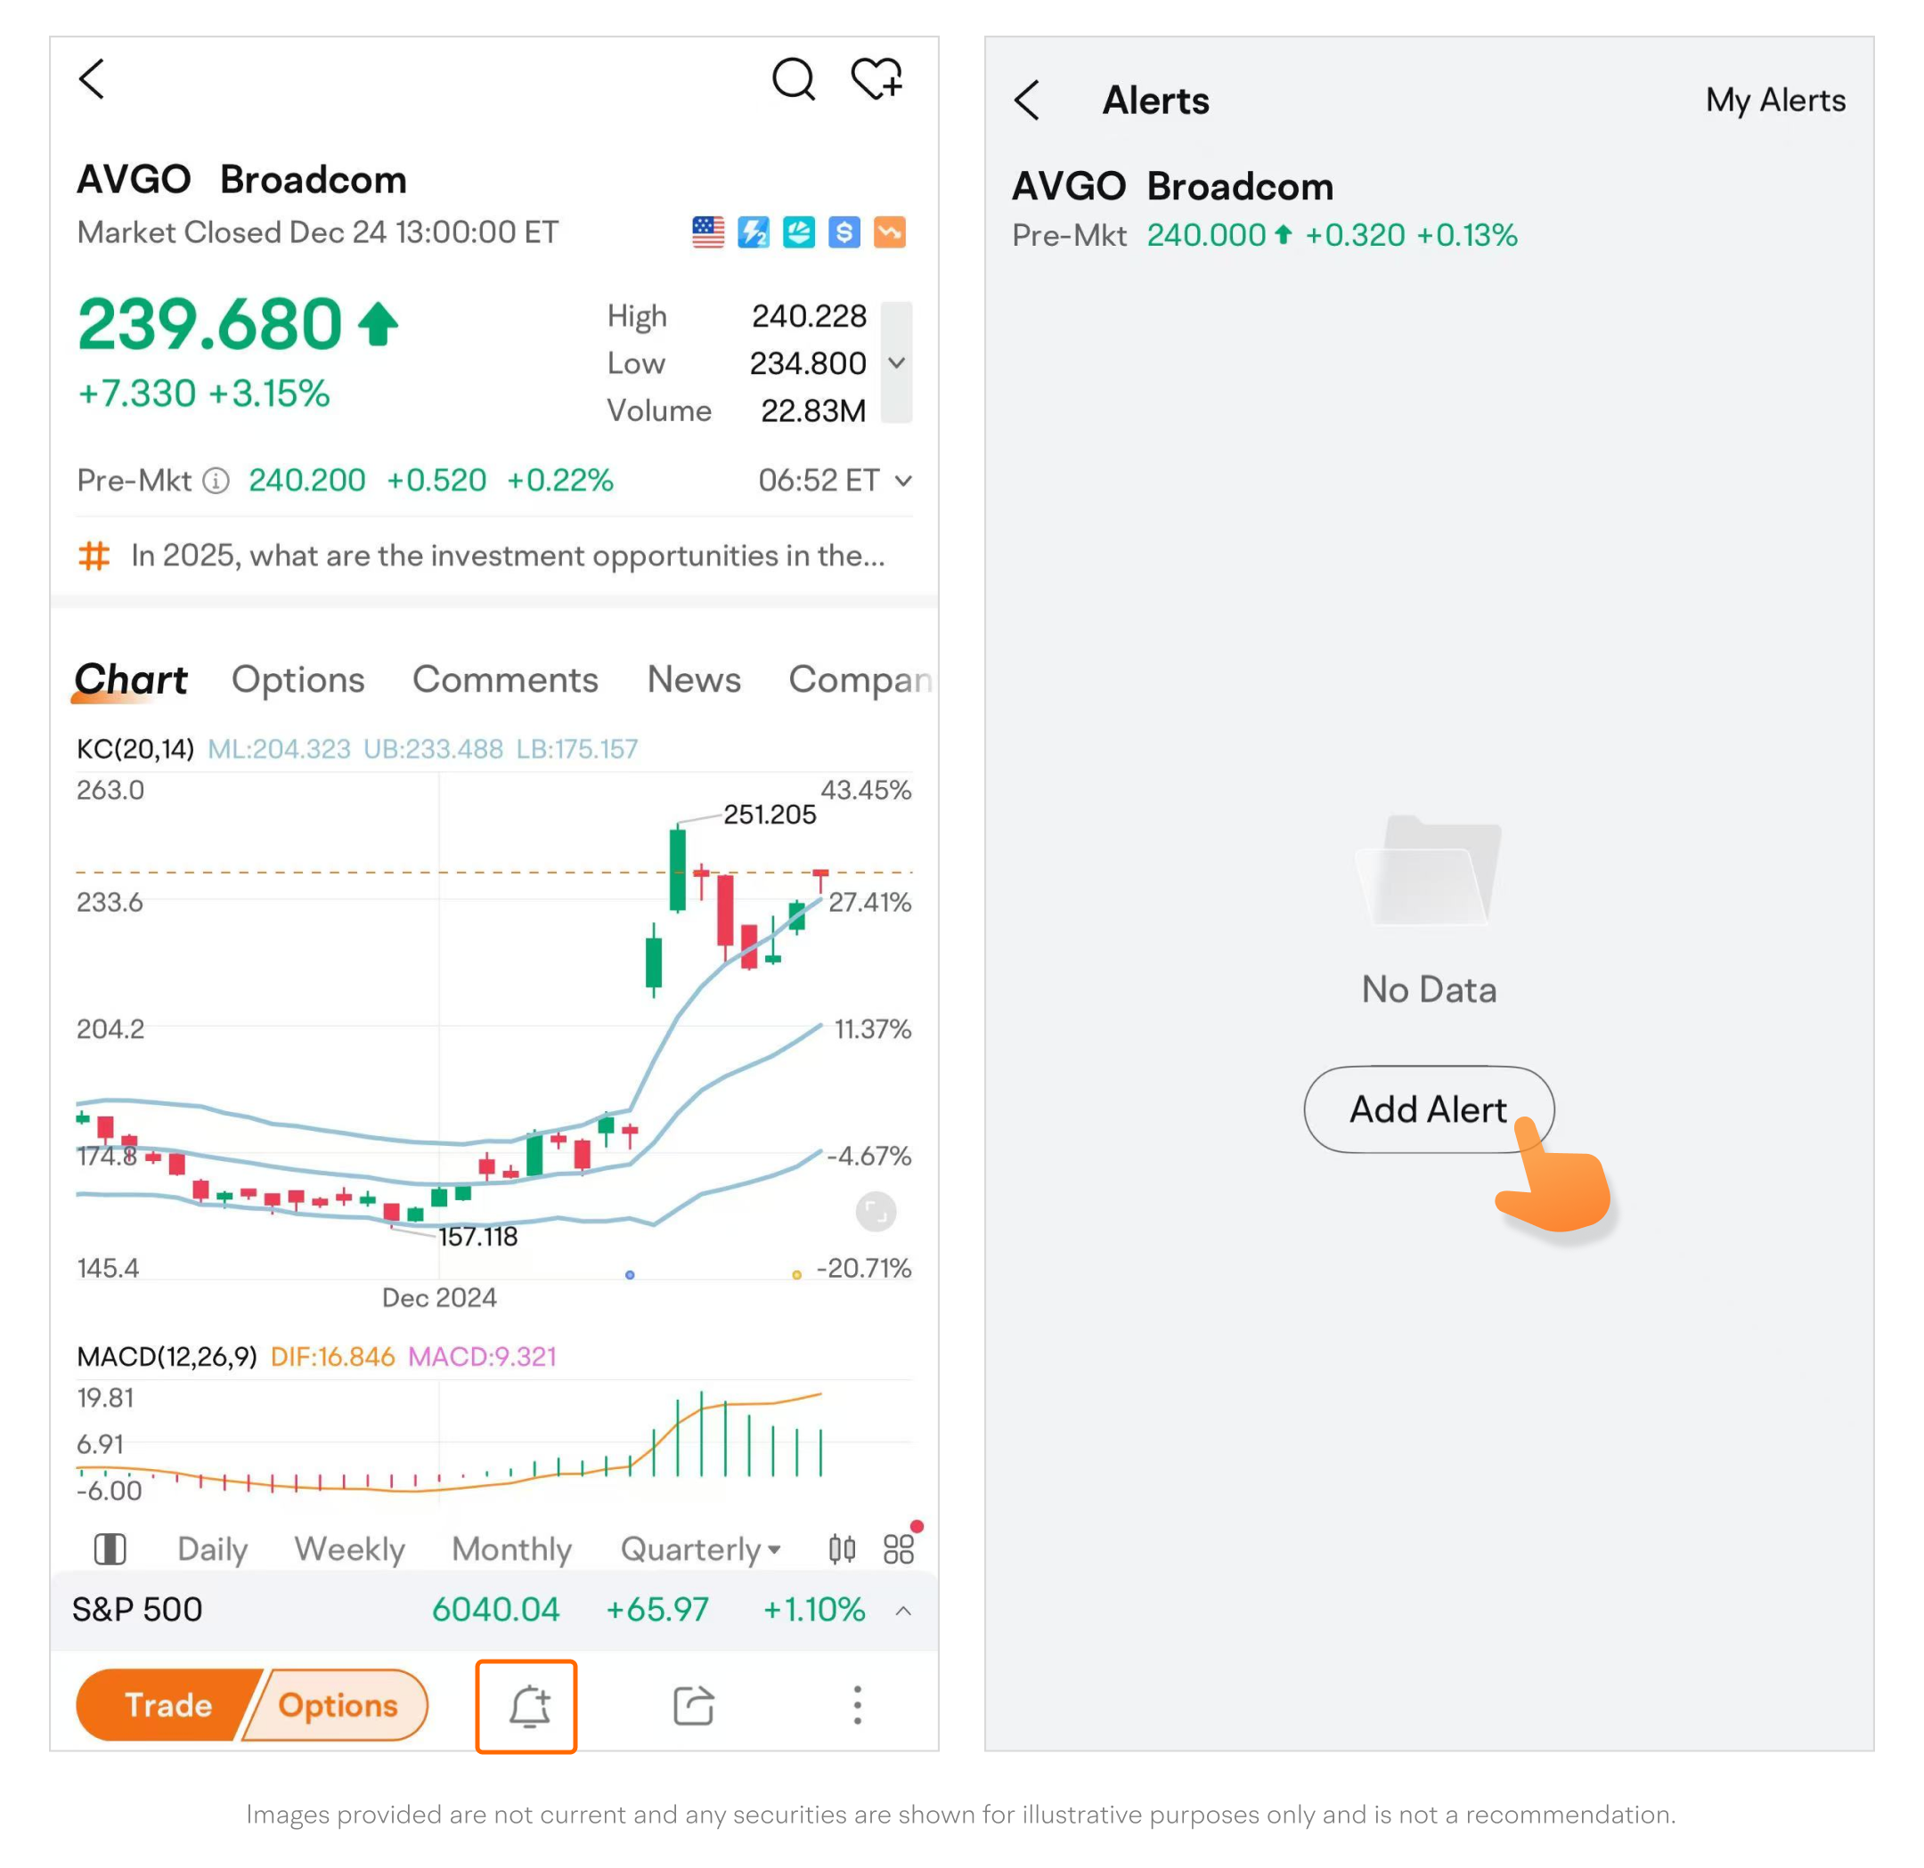The image size is (1924, 1868).
Task: Expand the S&P 500 index bar
Action: pos(903,1611)
